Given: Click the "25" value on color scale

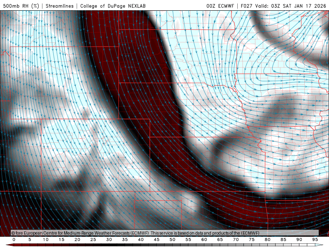Looking at the screenshot, I should click(x=93, y=240).
